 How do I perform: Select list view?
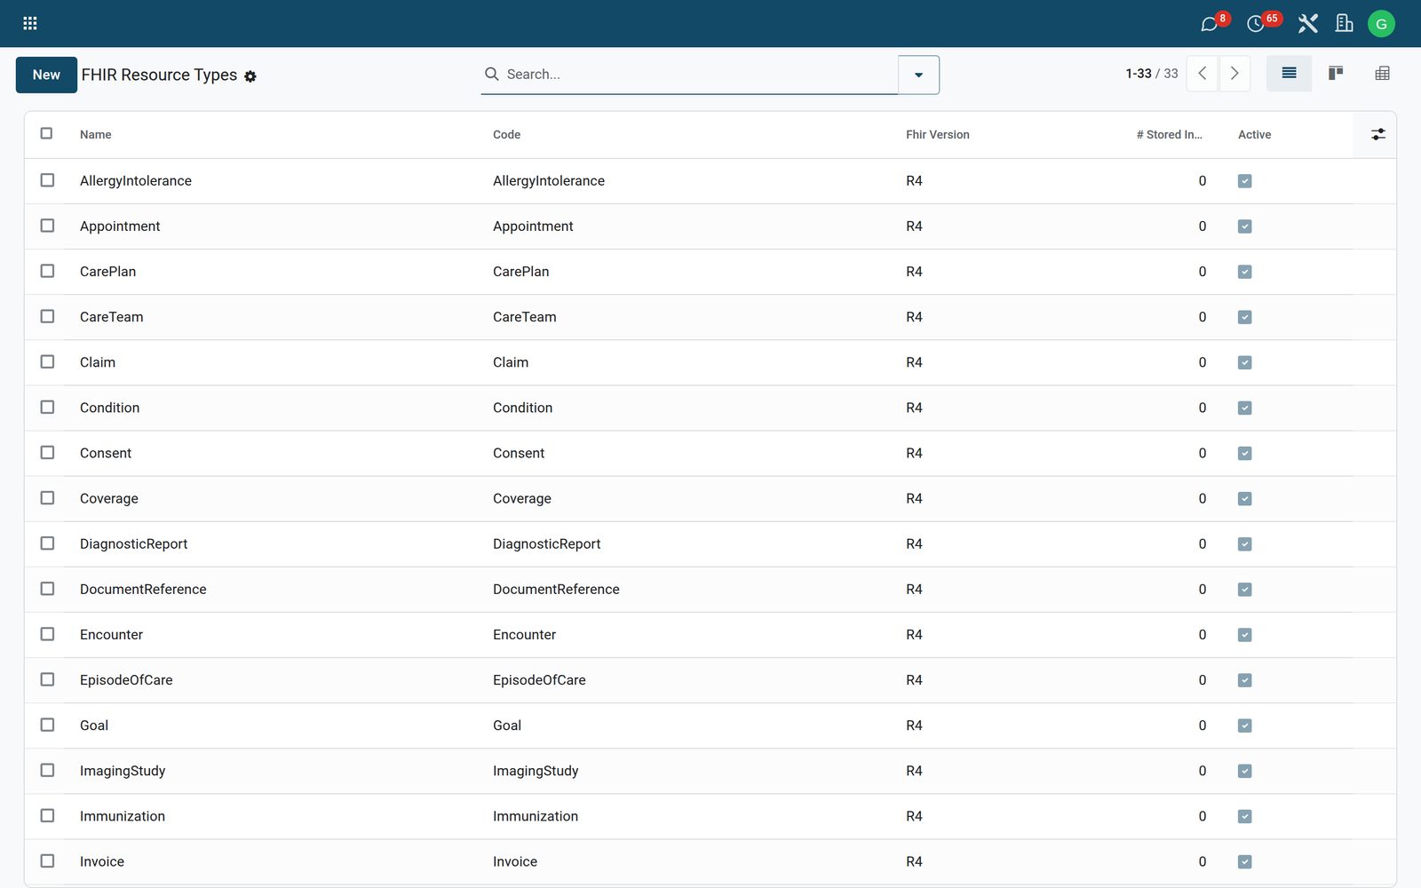pyautogui.click(x=1289, y=74)
